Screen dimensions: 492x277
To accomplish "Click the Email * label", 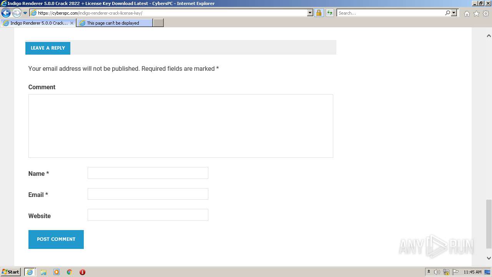I will (38, 195).
